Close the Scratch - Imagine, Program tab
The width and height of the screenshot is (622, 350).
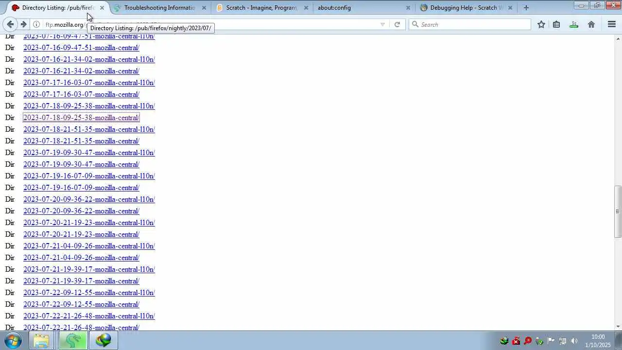point(306,8)
